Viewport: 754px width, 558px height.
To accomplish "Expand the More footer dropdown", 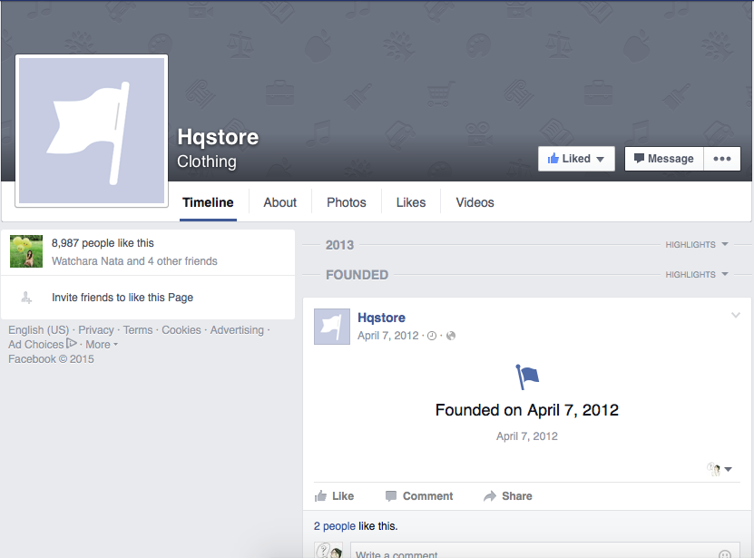I will pyautogui.click(x=102, y=345).
